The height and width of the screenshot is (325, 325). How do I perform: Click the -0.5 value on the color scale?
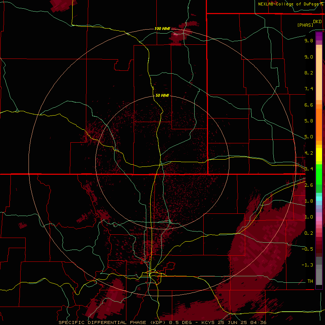point(307,249)
